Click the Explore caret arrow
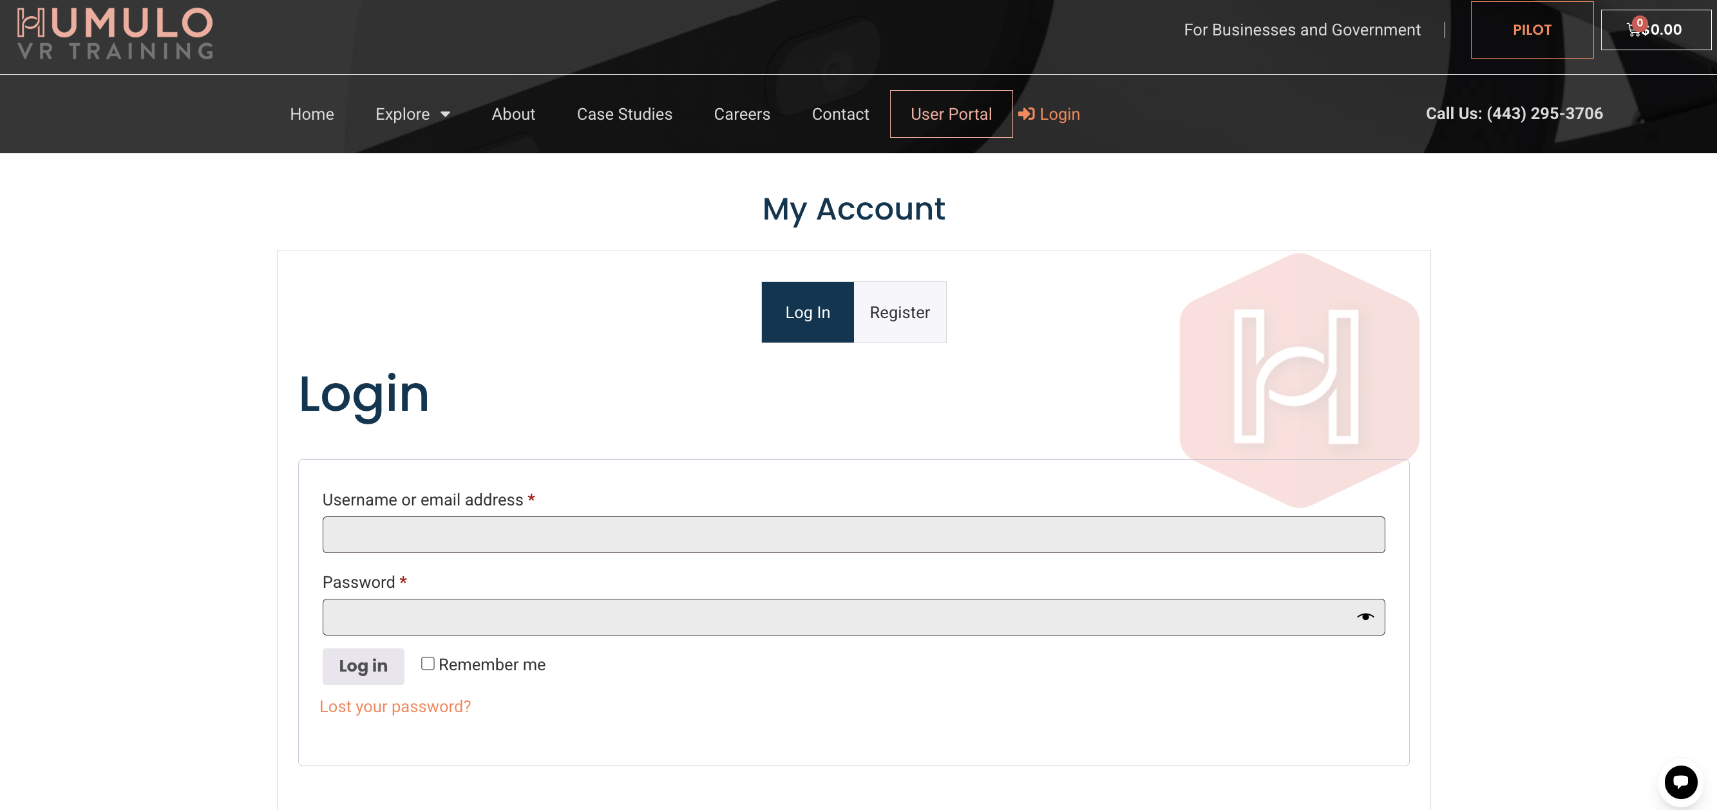The height and width of the screenshot is (810, 1717). pos(445,115)
